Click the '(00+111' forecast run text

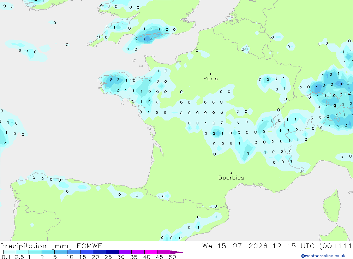(x=336, y=246)
